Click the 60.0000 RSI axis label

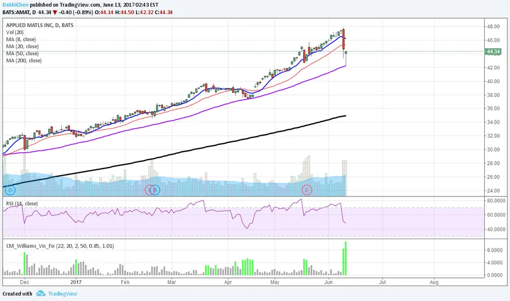(496, 215)
